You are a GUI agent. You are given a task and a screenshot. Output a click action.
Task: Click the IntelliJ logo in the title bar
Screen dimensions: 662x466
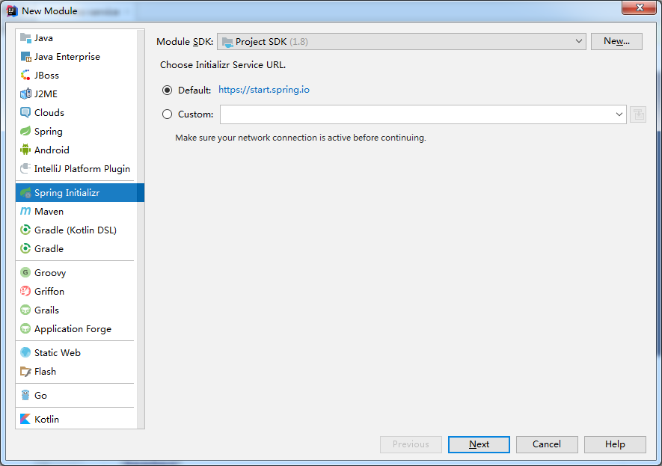click(x=12, y=11)
